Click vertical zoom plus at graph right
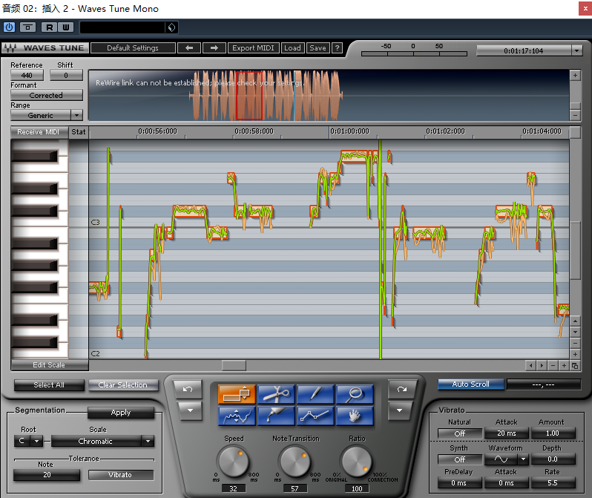The height and width of the screenshot is (498, 592). click(x=575, y=355)
